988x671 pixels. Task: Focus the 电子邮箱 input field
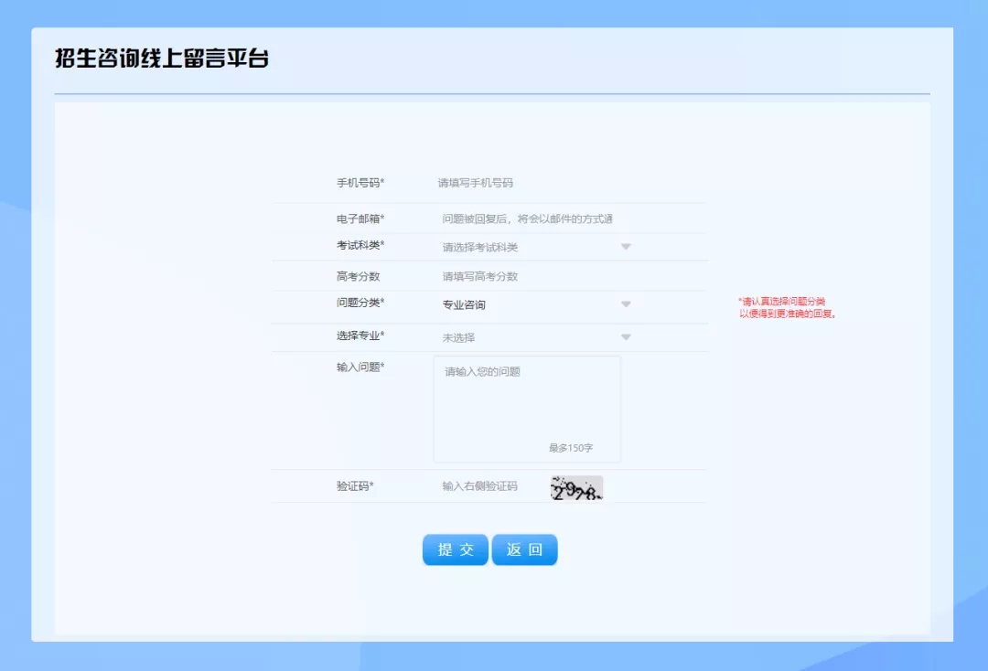[530, 219]
